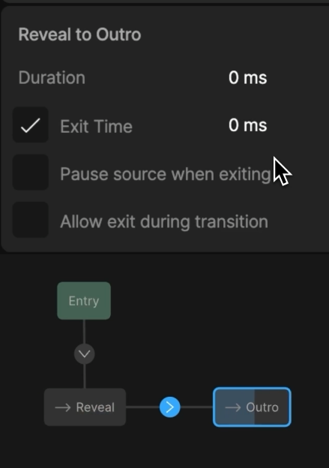Click the Duration label
The height and width of the screenshot is (468, 329).
pos(52,78)
